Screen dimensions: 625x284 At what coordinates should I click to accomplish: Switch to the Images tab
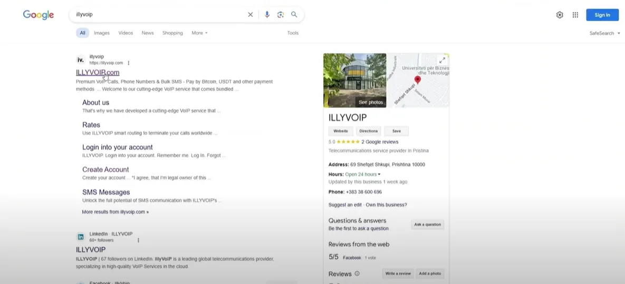tap(102, 33)
